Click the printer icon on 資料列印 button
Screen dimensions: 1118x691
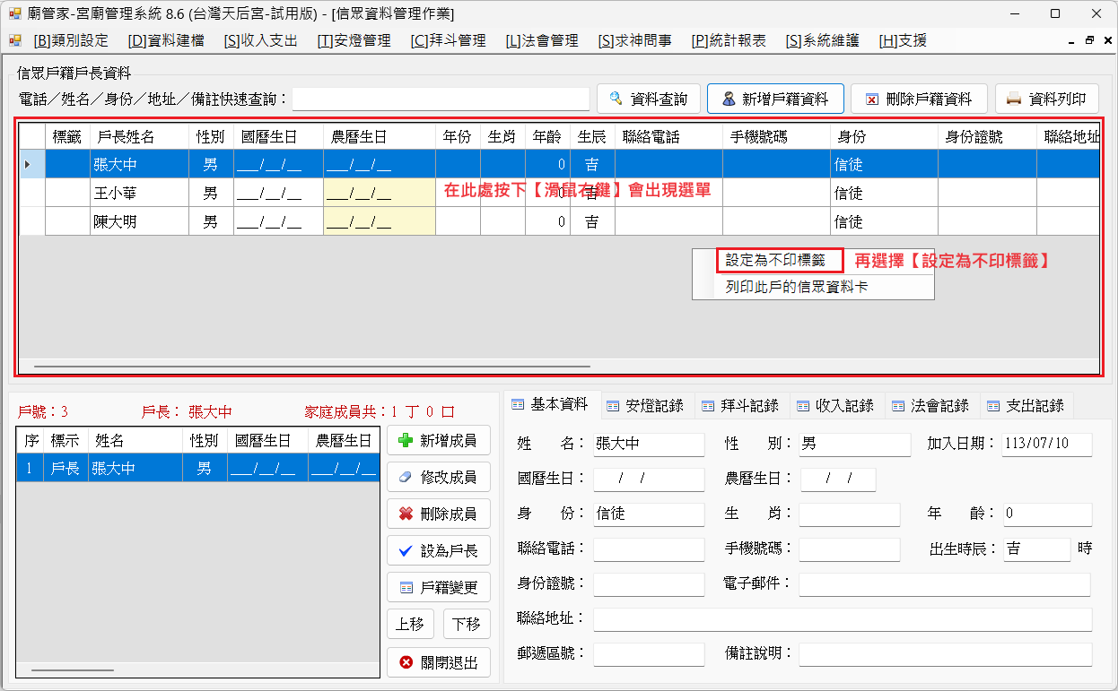[x=1014, y=99]
